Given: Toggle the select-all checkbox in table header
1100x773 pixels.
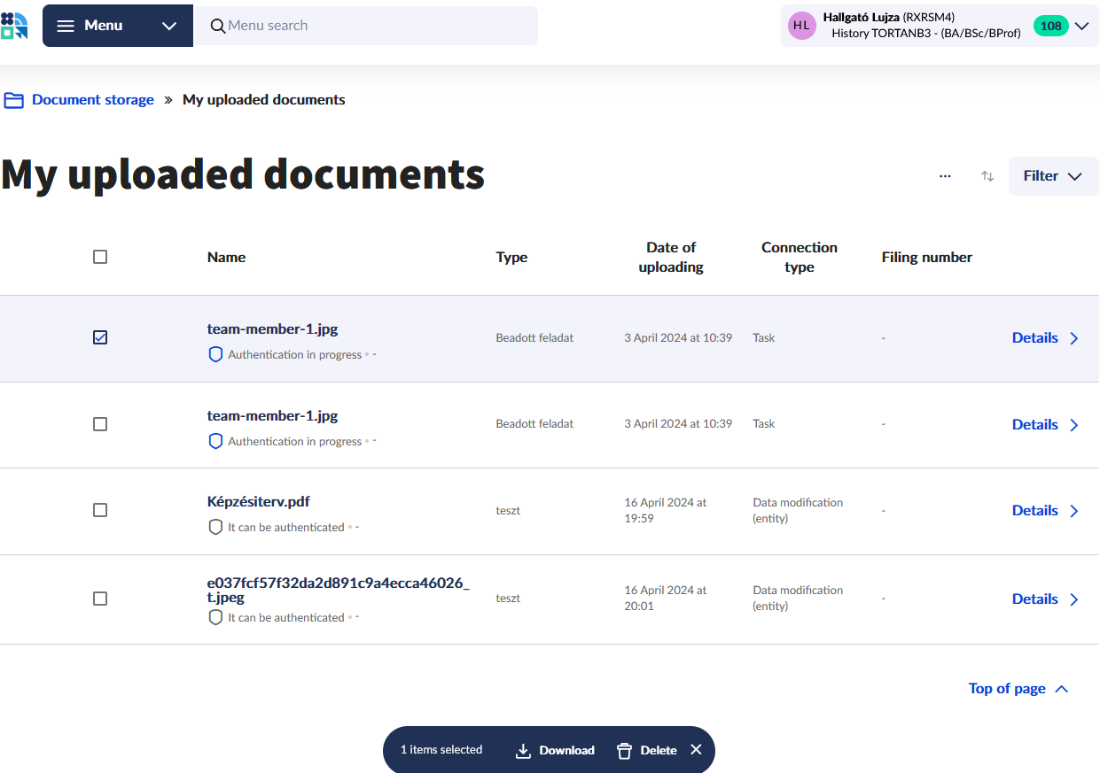Looking at the screenshot, I should pyautogui.click(x=100, y=257).
